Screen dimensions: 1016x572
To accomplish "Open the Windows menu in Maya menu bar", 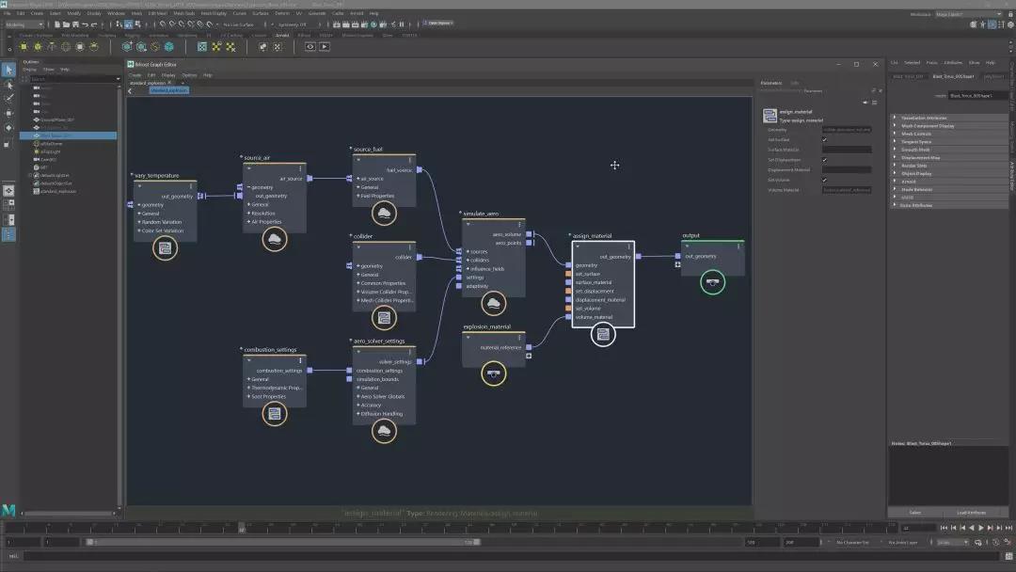I will click(116, 13).
